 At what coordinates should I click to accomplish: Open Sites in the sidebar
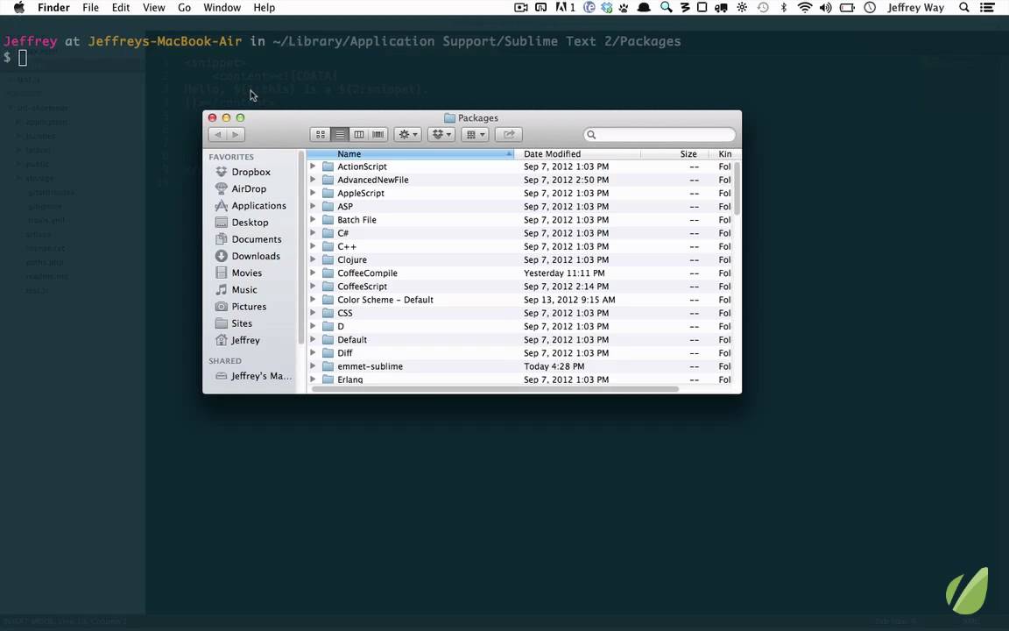coord(242,323)
